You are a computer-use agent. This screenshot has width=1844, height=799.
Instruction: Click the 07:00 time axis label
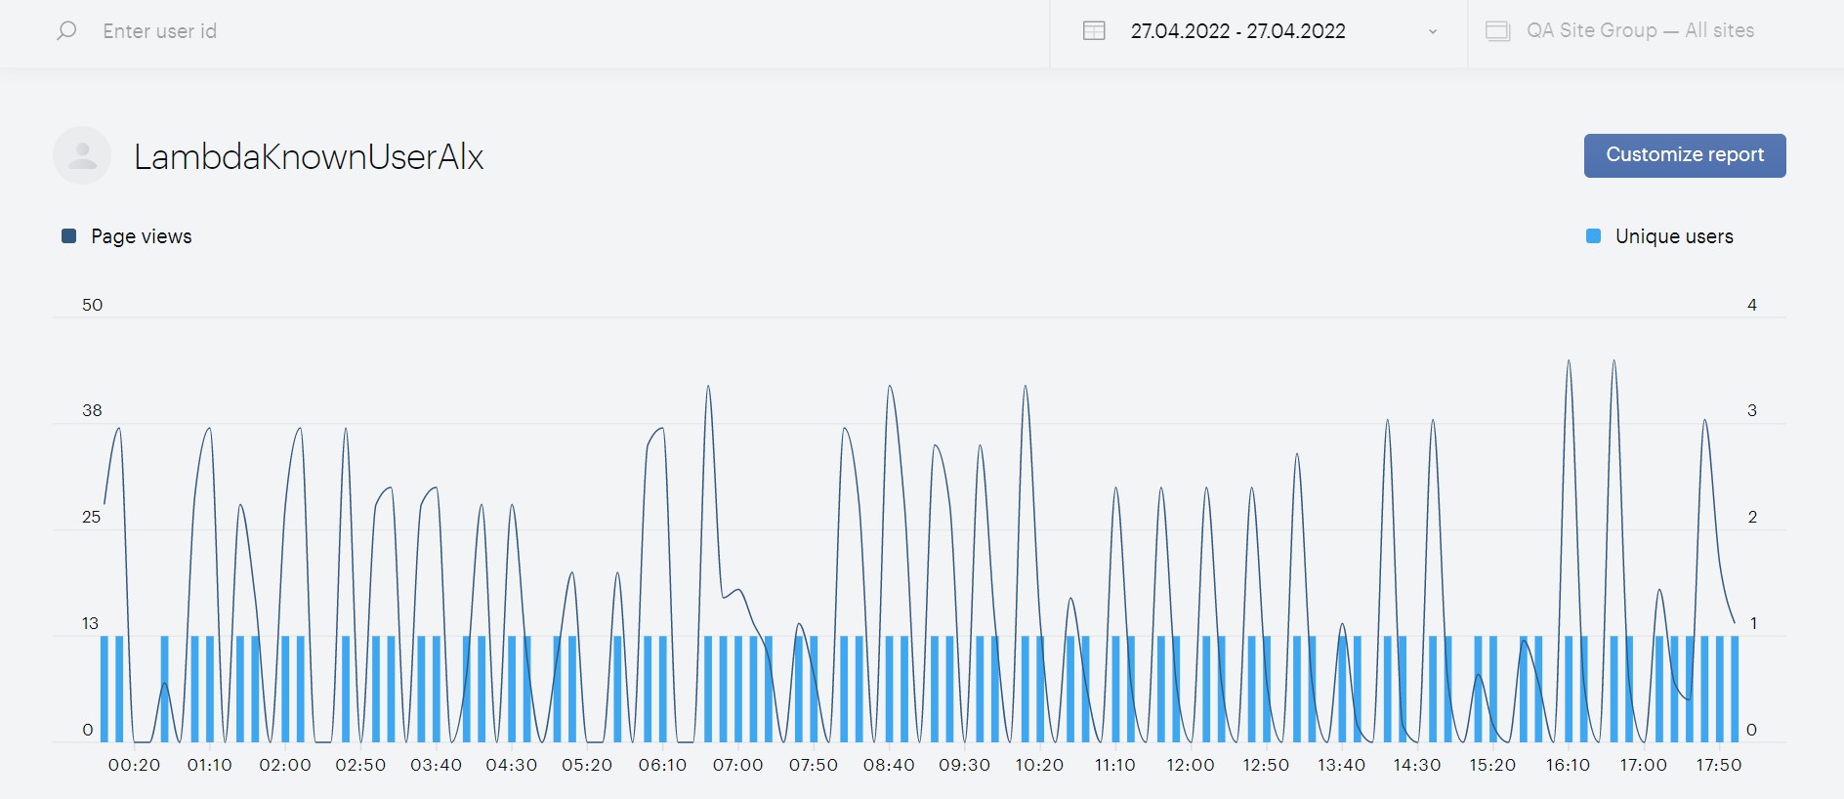pyautogui.click(x=737, y=765)
